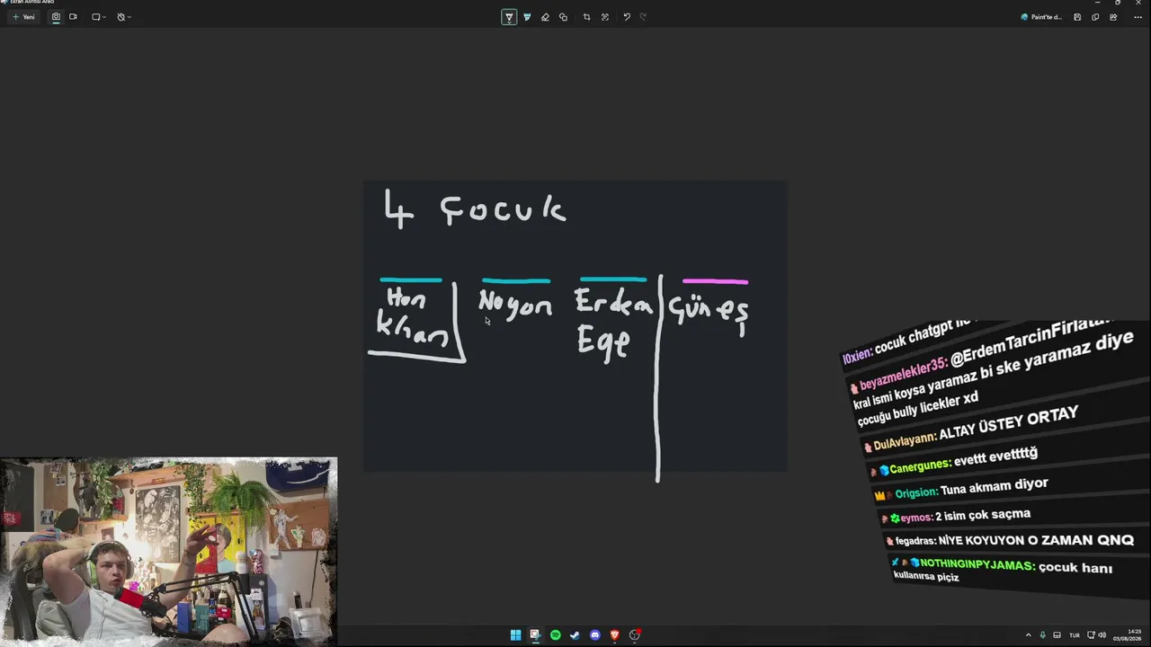Open the delay timer dropdown
The height and width of the screenshot is (647, 1151).
click(124, 17)
